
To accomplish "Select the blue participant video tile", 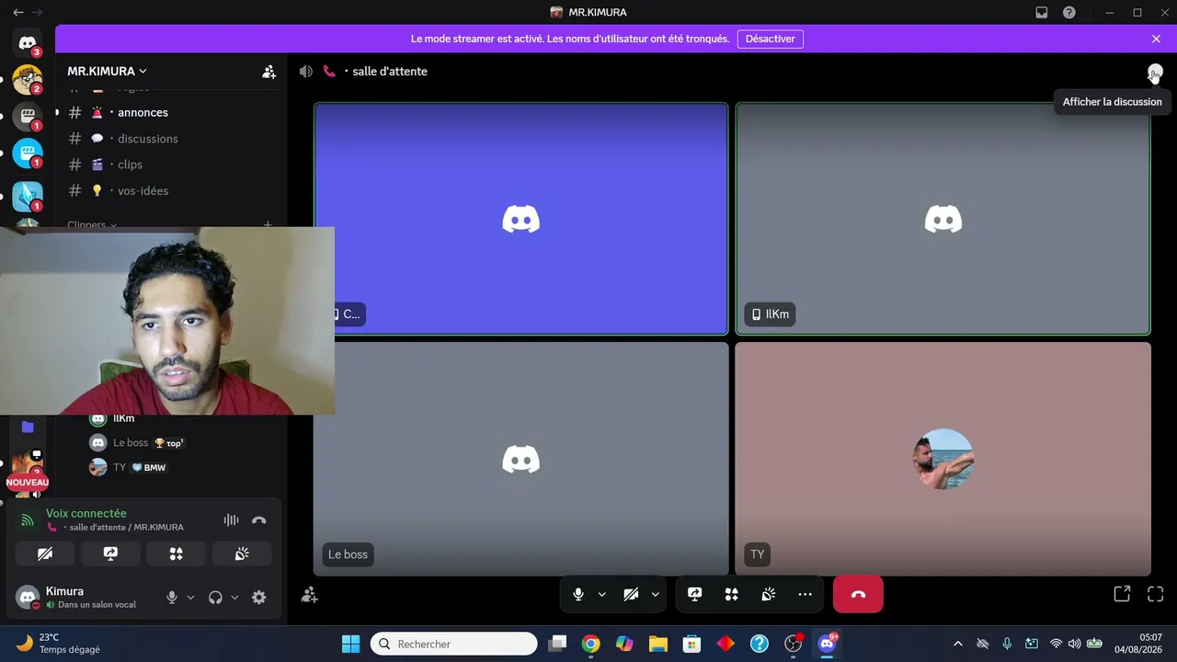I will pos(521,219).
